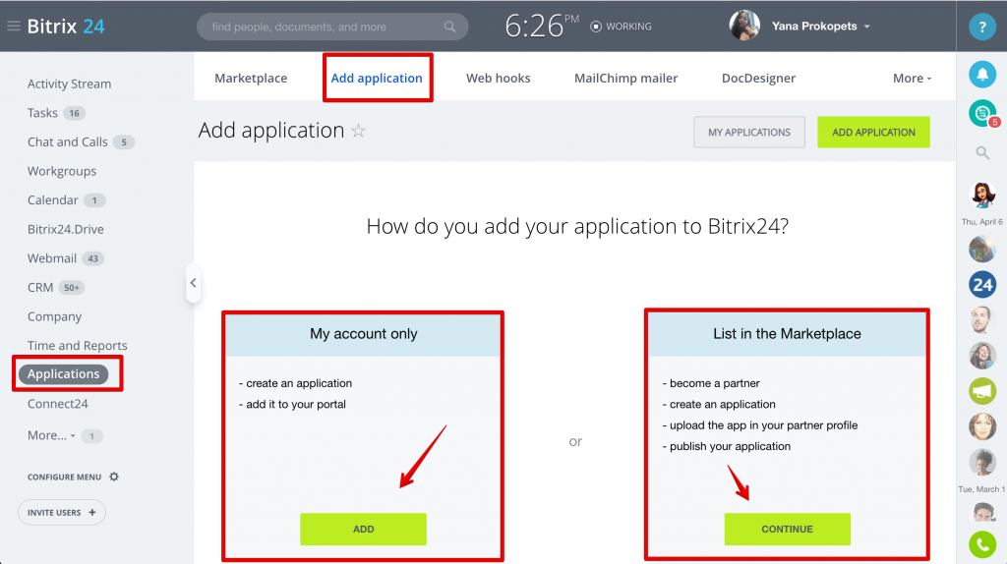Click the MY APPLICATIONS button
The image size is (1007, 564).
[x=748, y=133]
